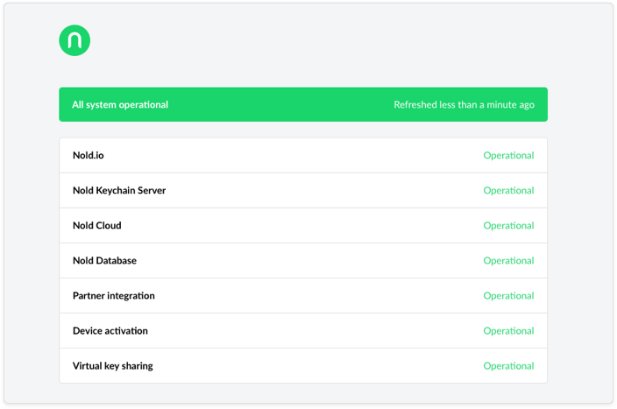Click the 'All system operational' headline
Screen dimensions: 617x409
pyautogui.click(x=120, y=105)
